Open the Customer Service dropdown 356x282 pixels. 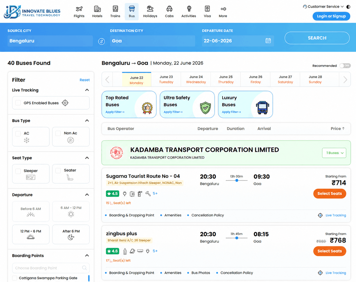pos(323,7)
